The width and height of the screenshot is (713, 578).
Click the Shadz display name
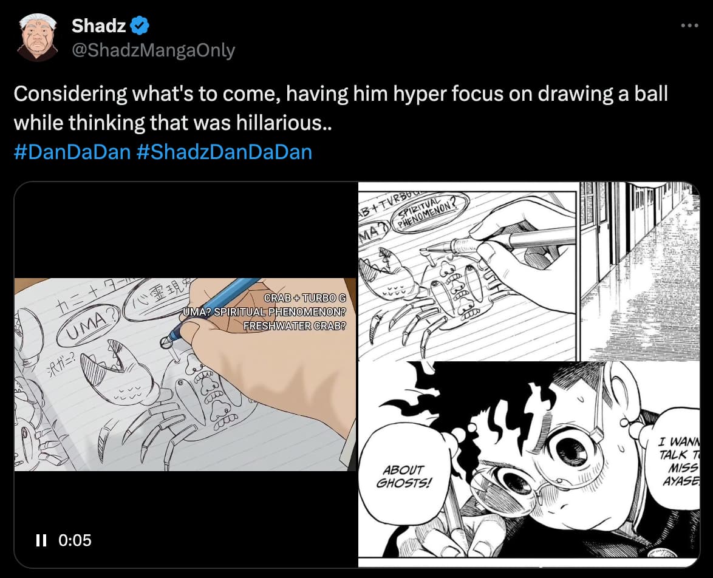(x=98, y=26)
